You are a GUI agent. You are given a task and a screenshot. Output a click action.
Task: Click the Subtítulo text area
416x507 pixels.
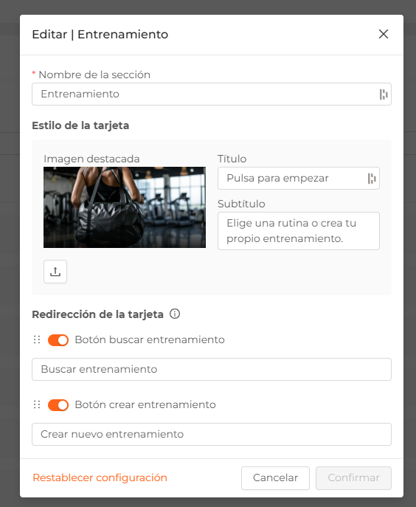click(x=298, y=231)
